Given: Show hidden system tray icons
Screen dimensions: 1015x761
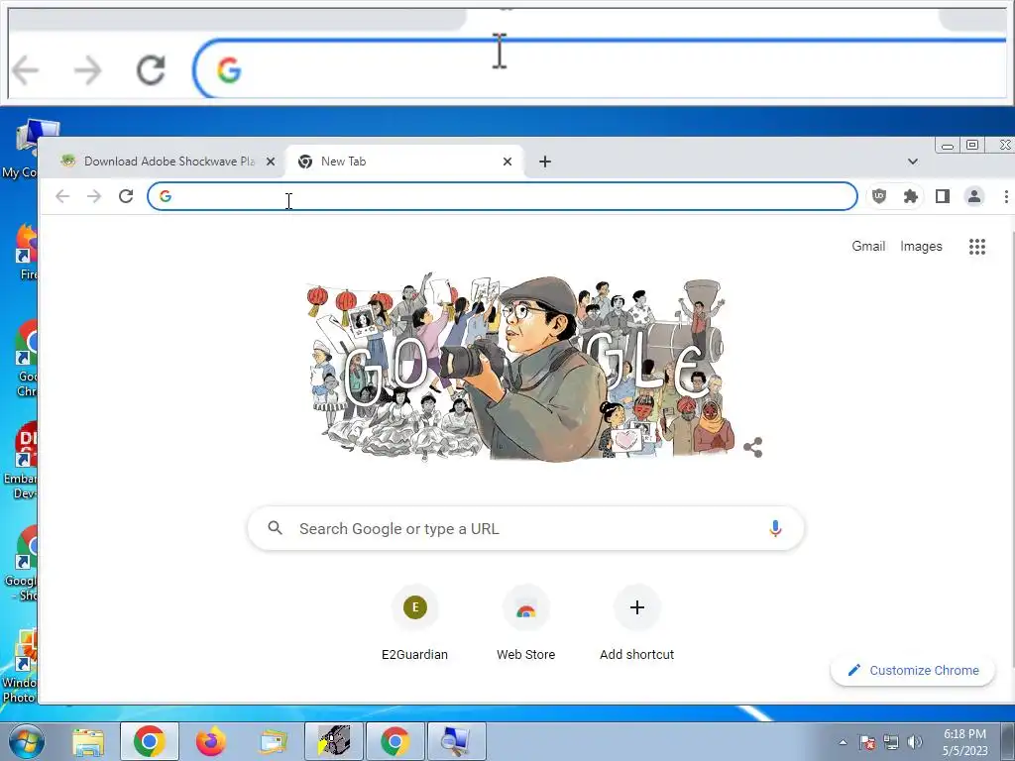Looking at the screenshot, I should tap(843, 742).
